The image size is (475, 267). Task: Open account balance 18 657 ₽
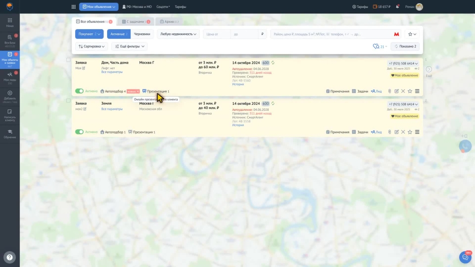(382, 6)
